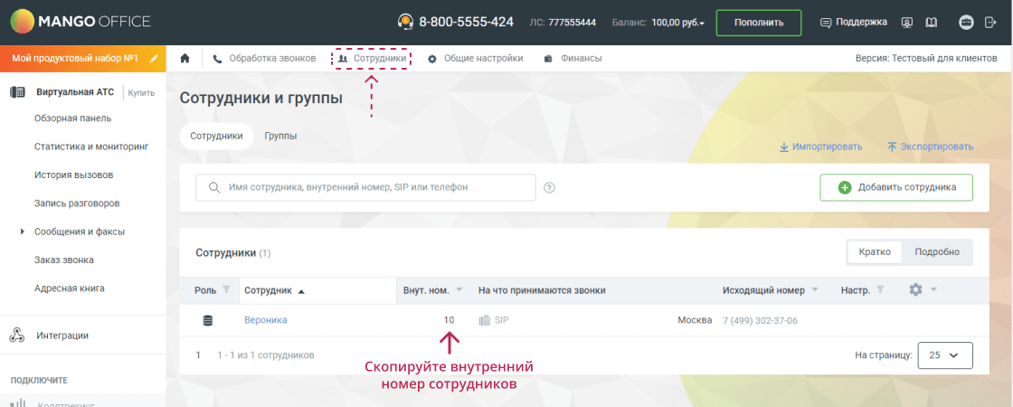The width and height of the screenshot is (1013, 407).
Task: Click the Импортировать link
Action: click(820, 147)
